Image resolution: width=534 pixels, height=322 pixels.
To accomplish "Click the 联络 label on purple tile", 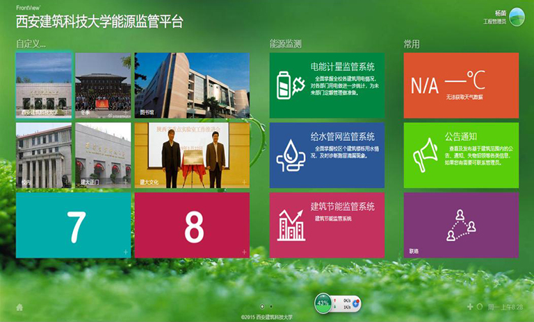I will click(x=414, y=251).
